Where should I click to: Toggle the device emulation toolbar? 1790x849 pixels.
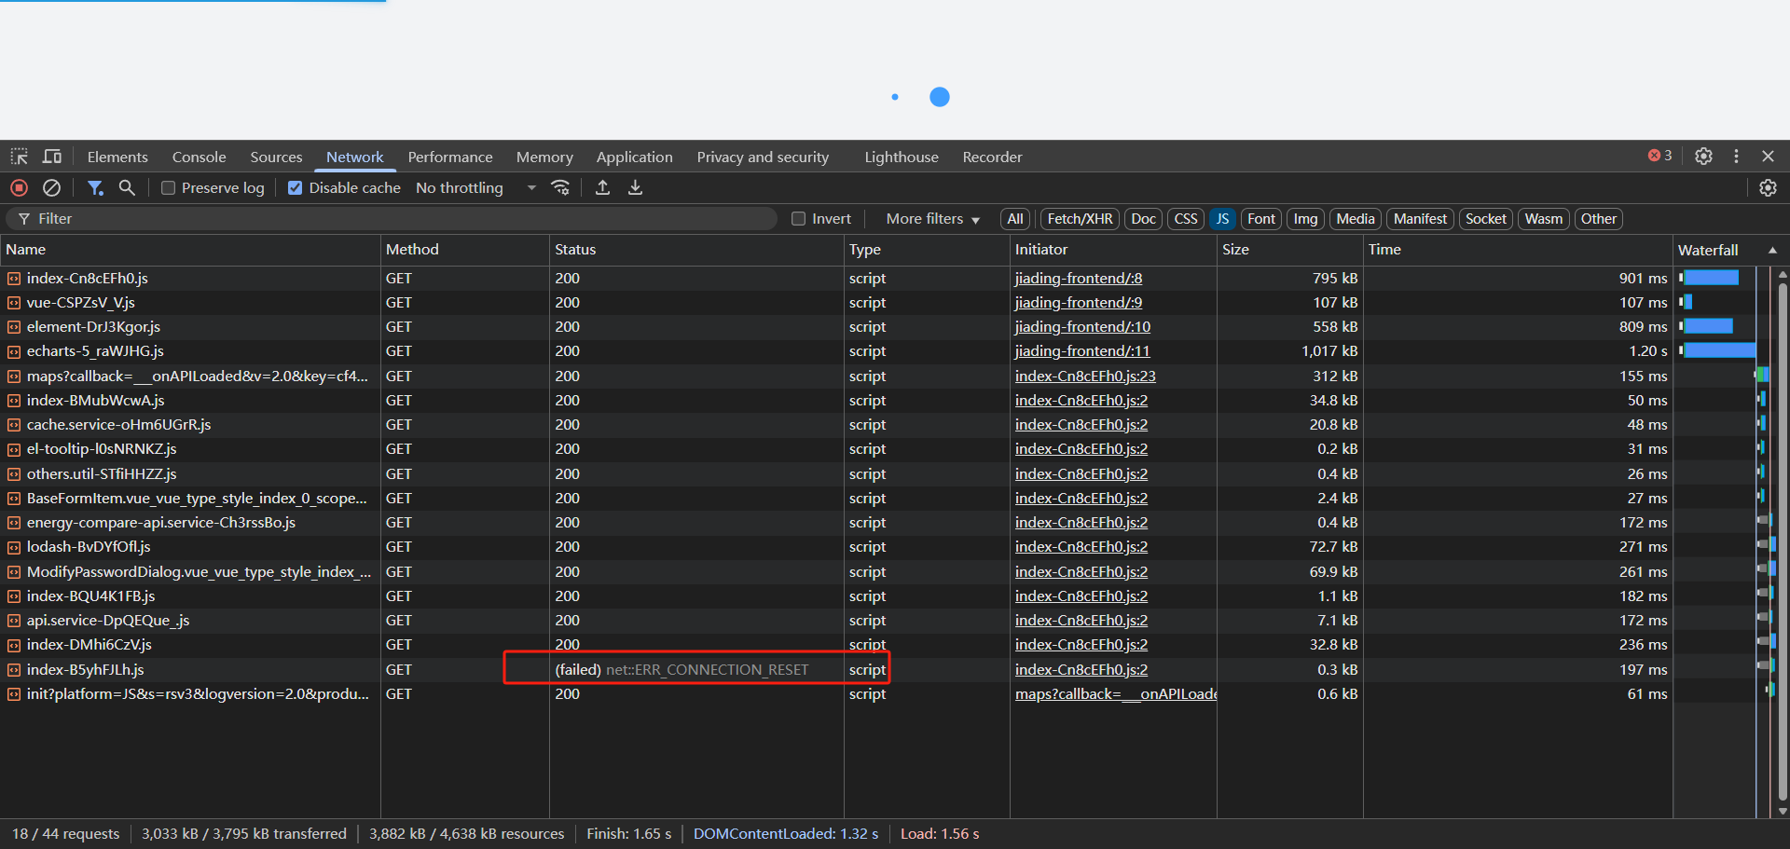pyautogui.click(x=52, y=156)
